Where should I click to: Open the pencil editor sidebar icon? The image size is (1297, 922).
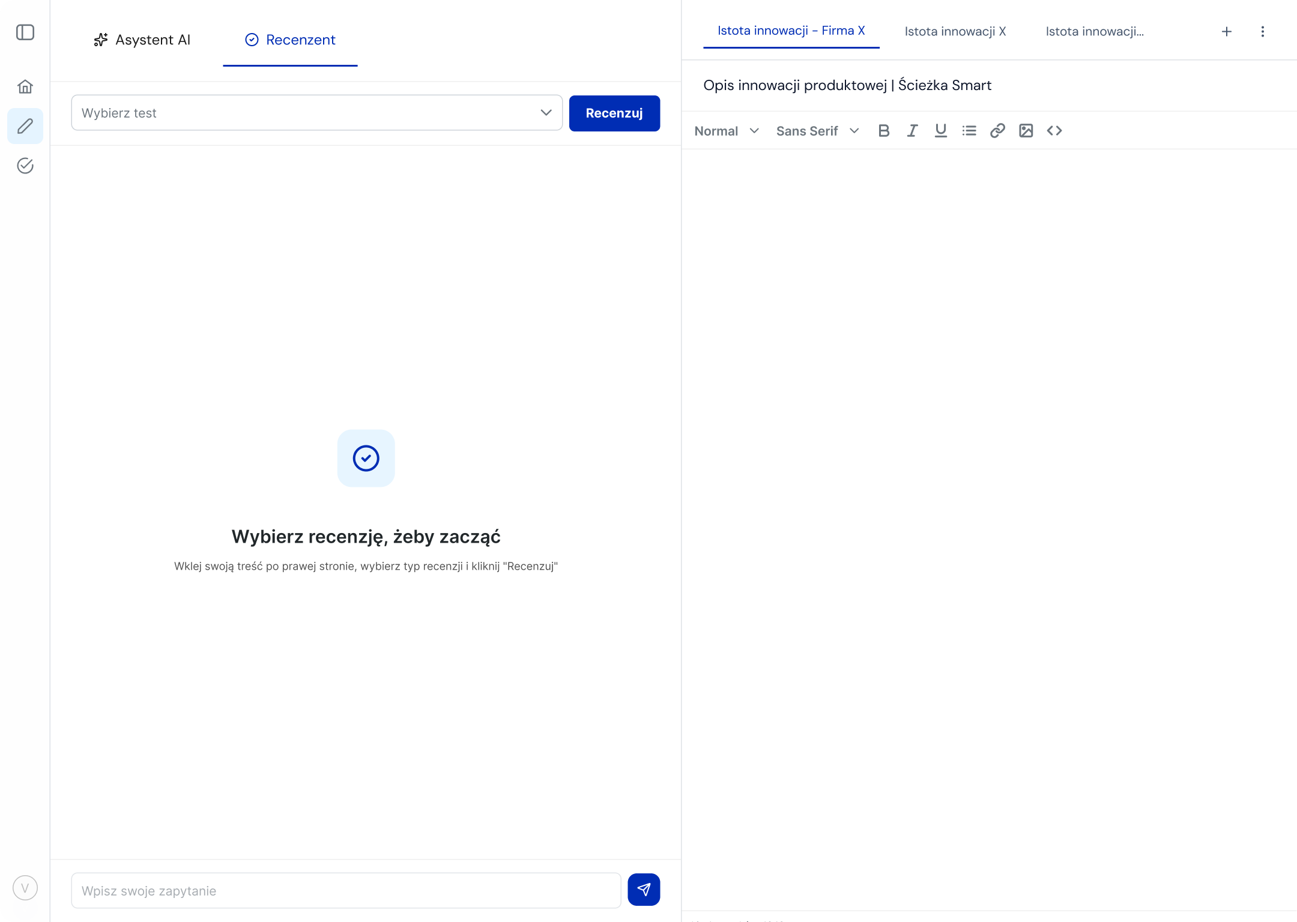click(x=25, y=126)
